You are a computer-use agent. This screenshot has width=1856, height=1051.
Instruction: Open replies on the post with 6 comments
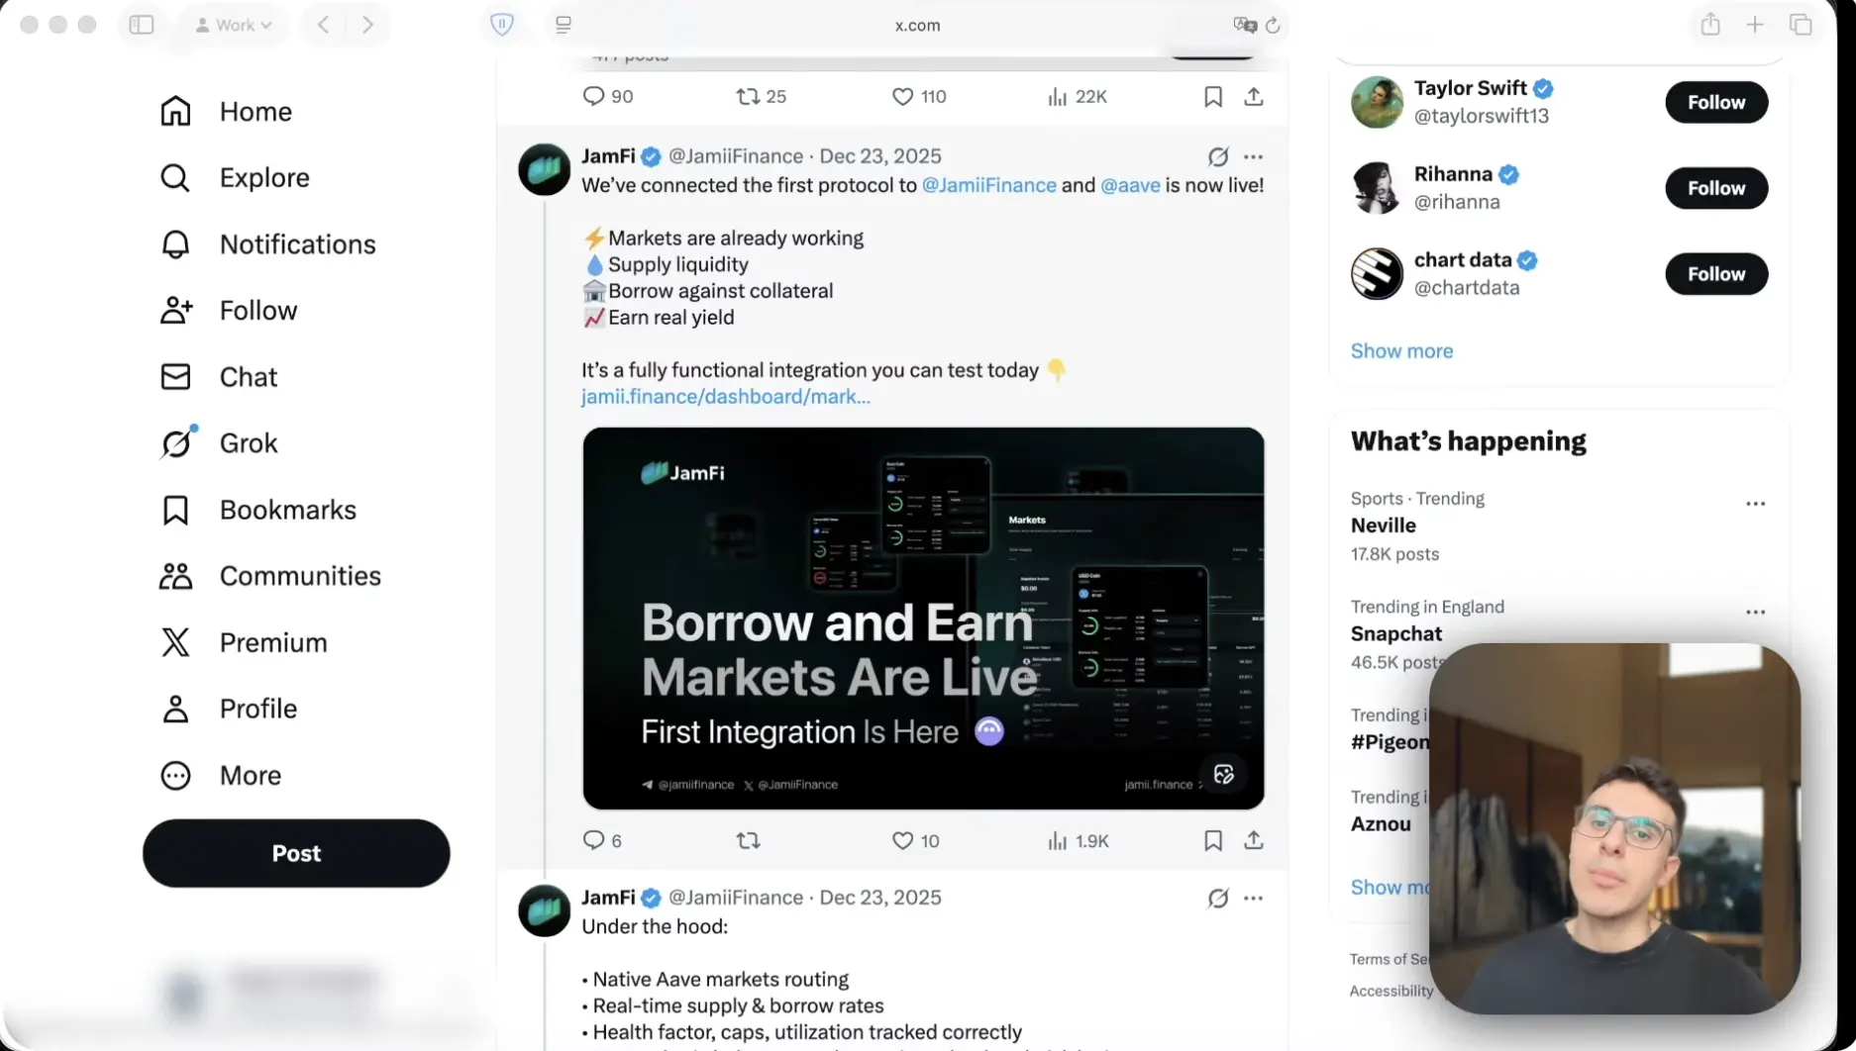click(x=602, y=840)
